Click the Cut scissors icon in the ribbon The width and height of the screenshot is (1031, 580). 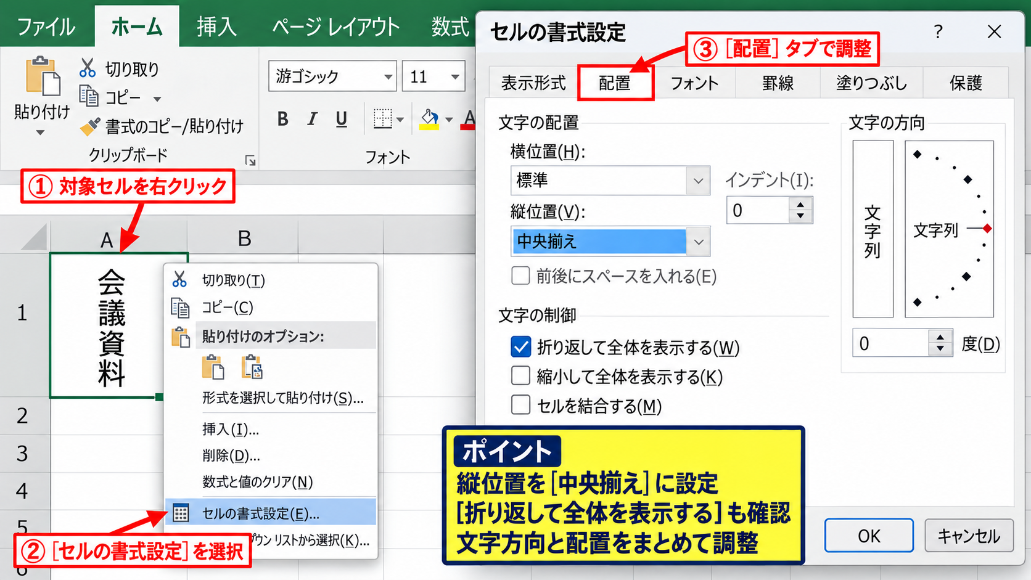coord(88,68)
